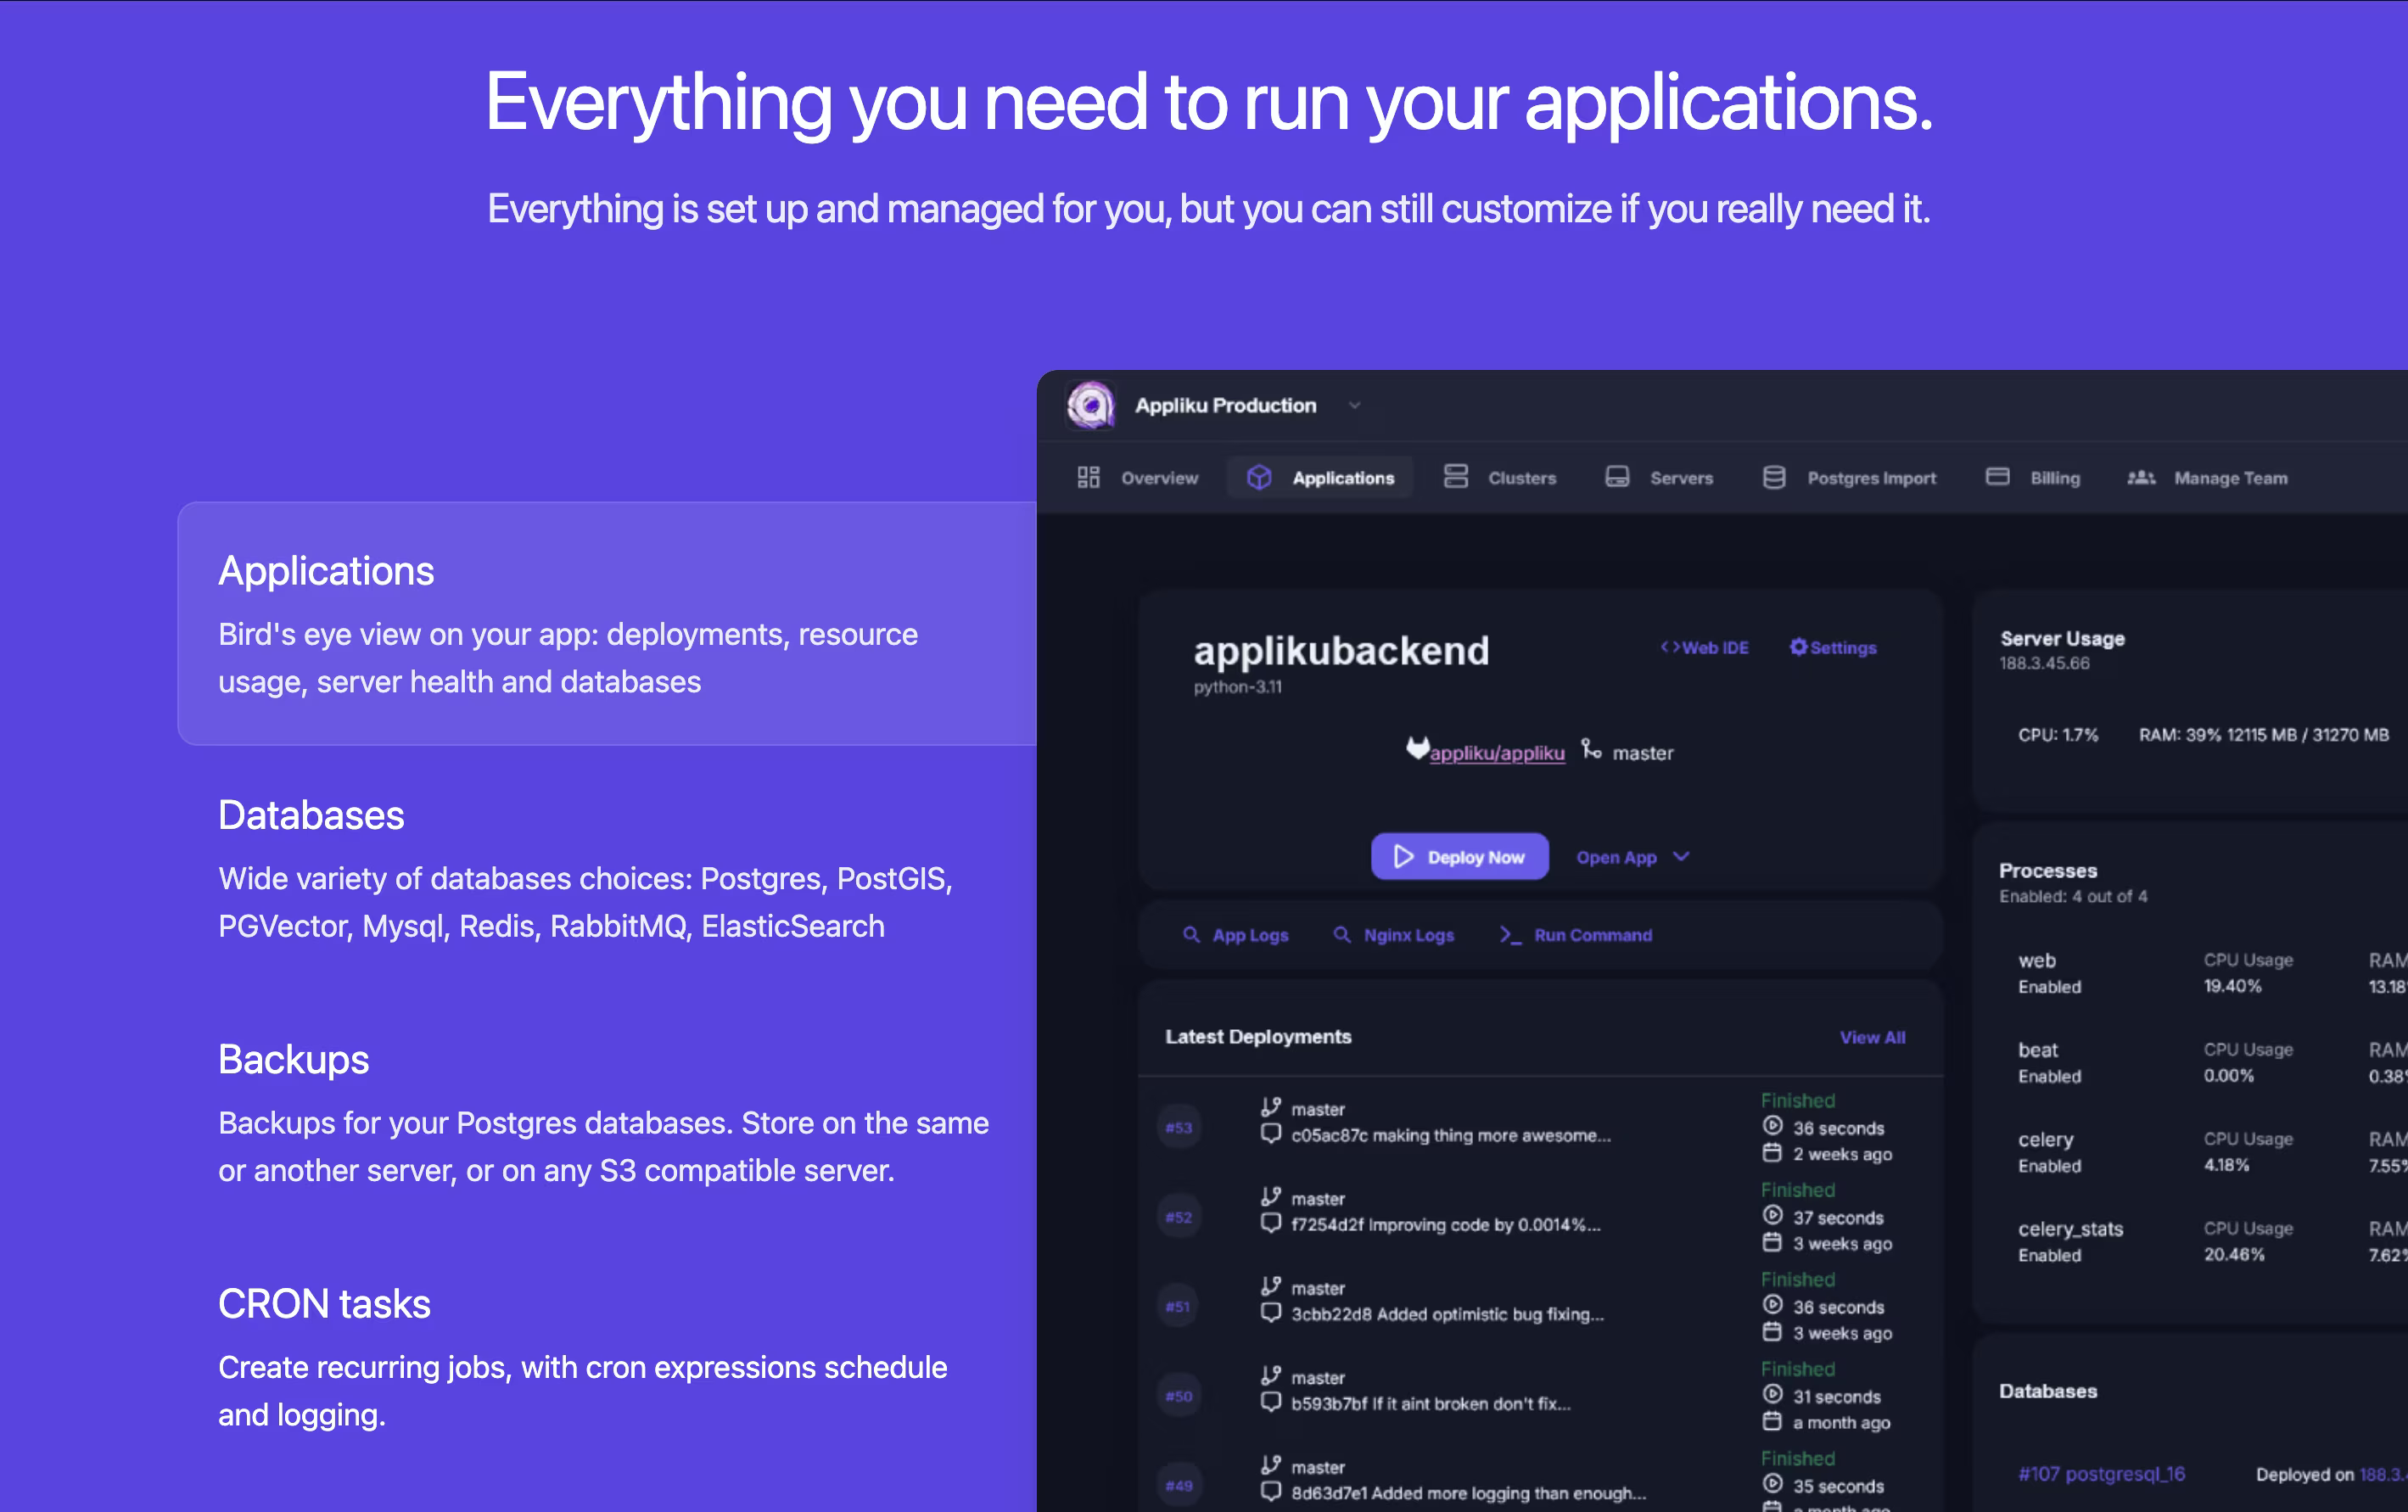The image size is (2408, 1512).
Task: Click the Servers drive icon
Action: pyautogui.click(x=1617, y=476)
